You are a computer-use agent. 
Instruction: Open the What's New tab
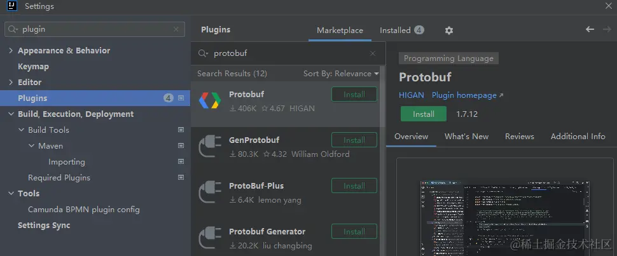pyautogui.click(x=467, y=137)
